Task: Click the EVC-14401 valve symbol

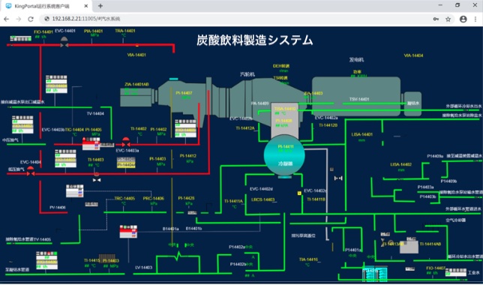Action: pyautogui.click(x=64, y=42)
